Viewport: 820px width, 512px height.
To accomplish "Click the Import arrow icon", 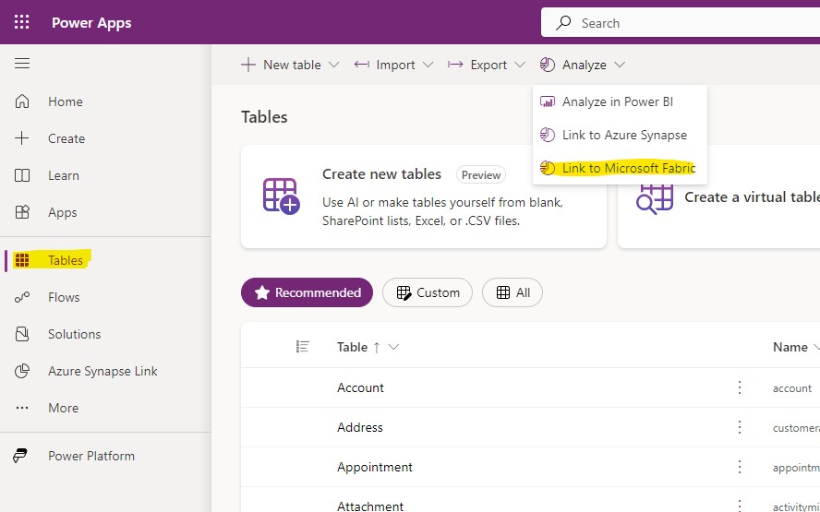I will [x=361, y=65].
